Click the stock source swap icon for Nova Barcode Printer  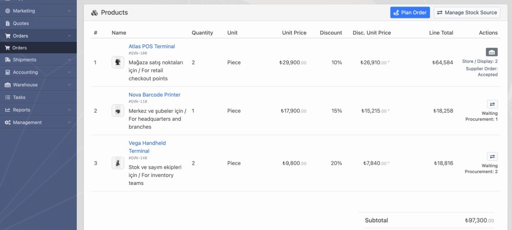492,104
